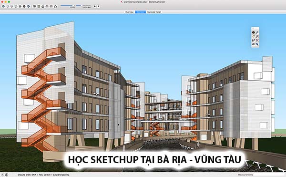Select Orbit tool in floating palette

click(x=254, y=32)
